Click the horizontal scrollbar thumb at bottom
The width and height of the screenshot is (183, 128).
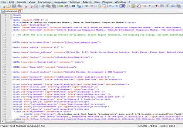click(x=15, y=121)
